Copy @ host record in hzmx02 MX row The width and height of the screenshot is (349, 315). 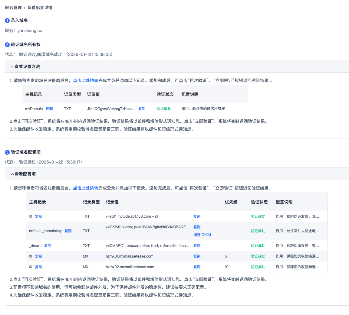[38, 267]
